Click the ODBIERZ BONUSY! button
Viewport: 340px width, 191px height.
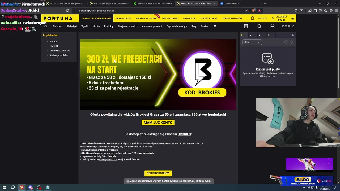pos(158,173)
